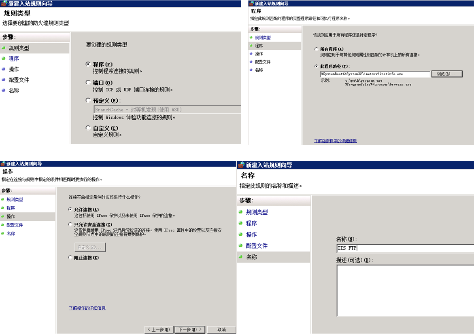Select the 所有程序(A) radio option

pyautogui.click(x=316, y=49)
